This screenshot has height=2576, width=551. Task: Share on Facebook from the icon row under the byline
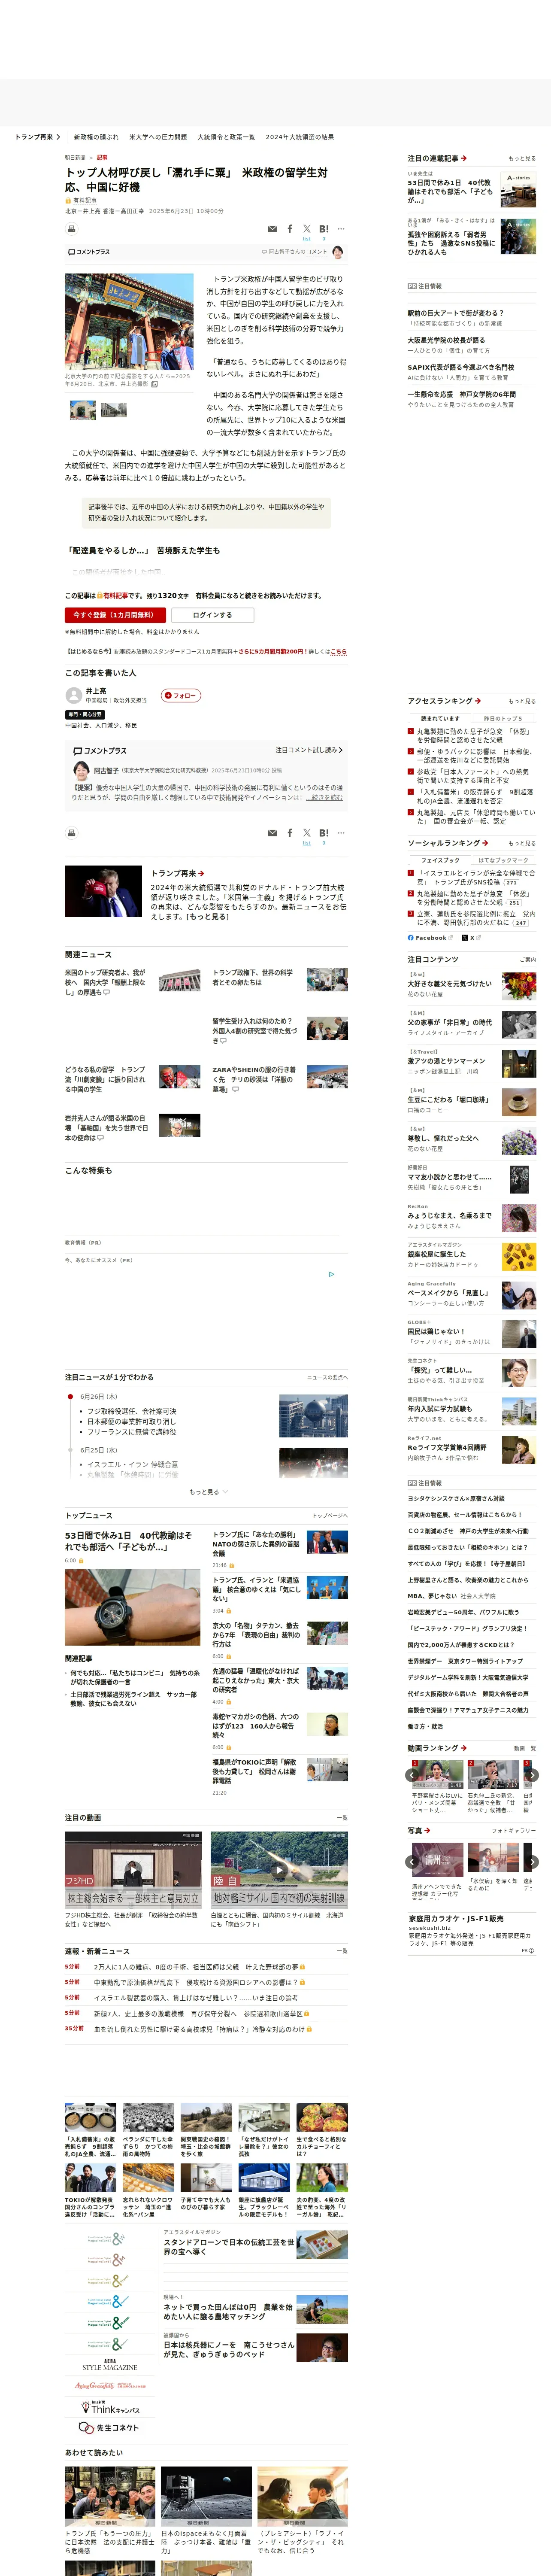[x=290, y=229]
